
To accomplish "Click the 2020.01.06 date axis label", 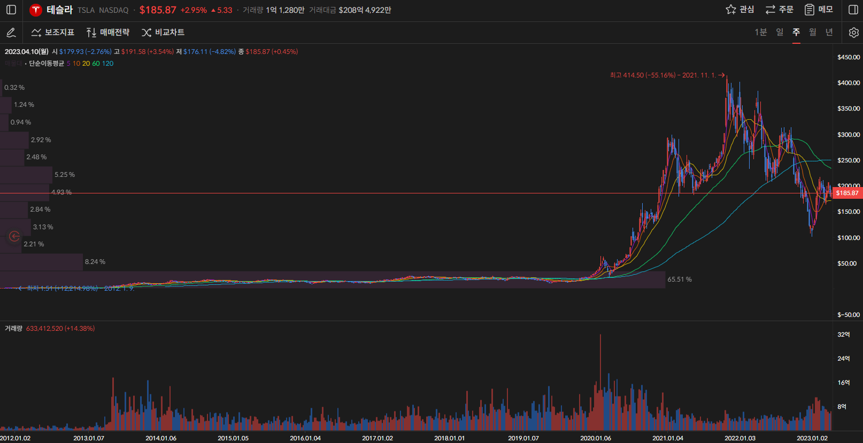I will click(x=596, y=438).
